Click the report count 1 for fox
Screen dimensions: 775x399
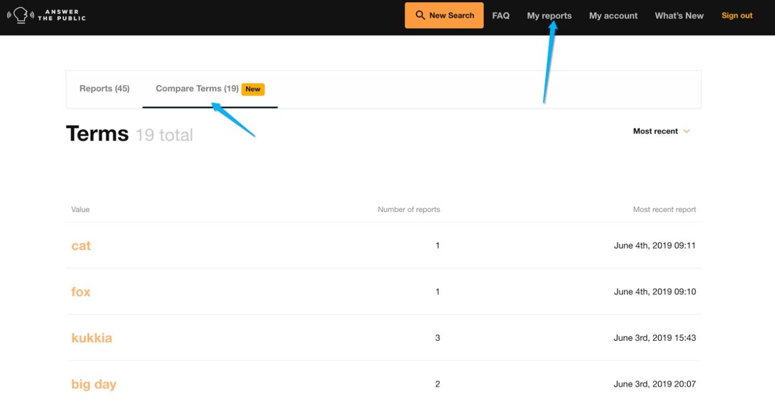437,292
